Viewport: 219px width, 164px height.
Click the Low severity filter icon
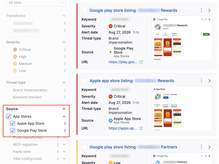click(x=15, y=71)
